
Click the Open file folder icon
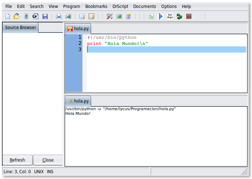point(17,16)
